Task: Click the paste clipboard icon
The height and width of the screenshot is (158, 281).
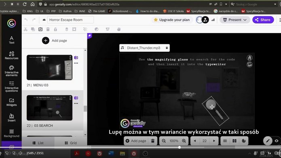Action: tap(40, 29)
